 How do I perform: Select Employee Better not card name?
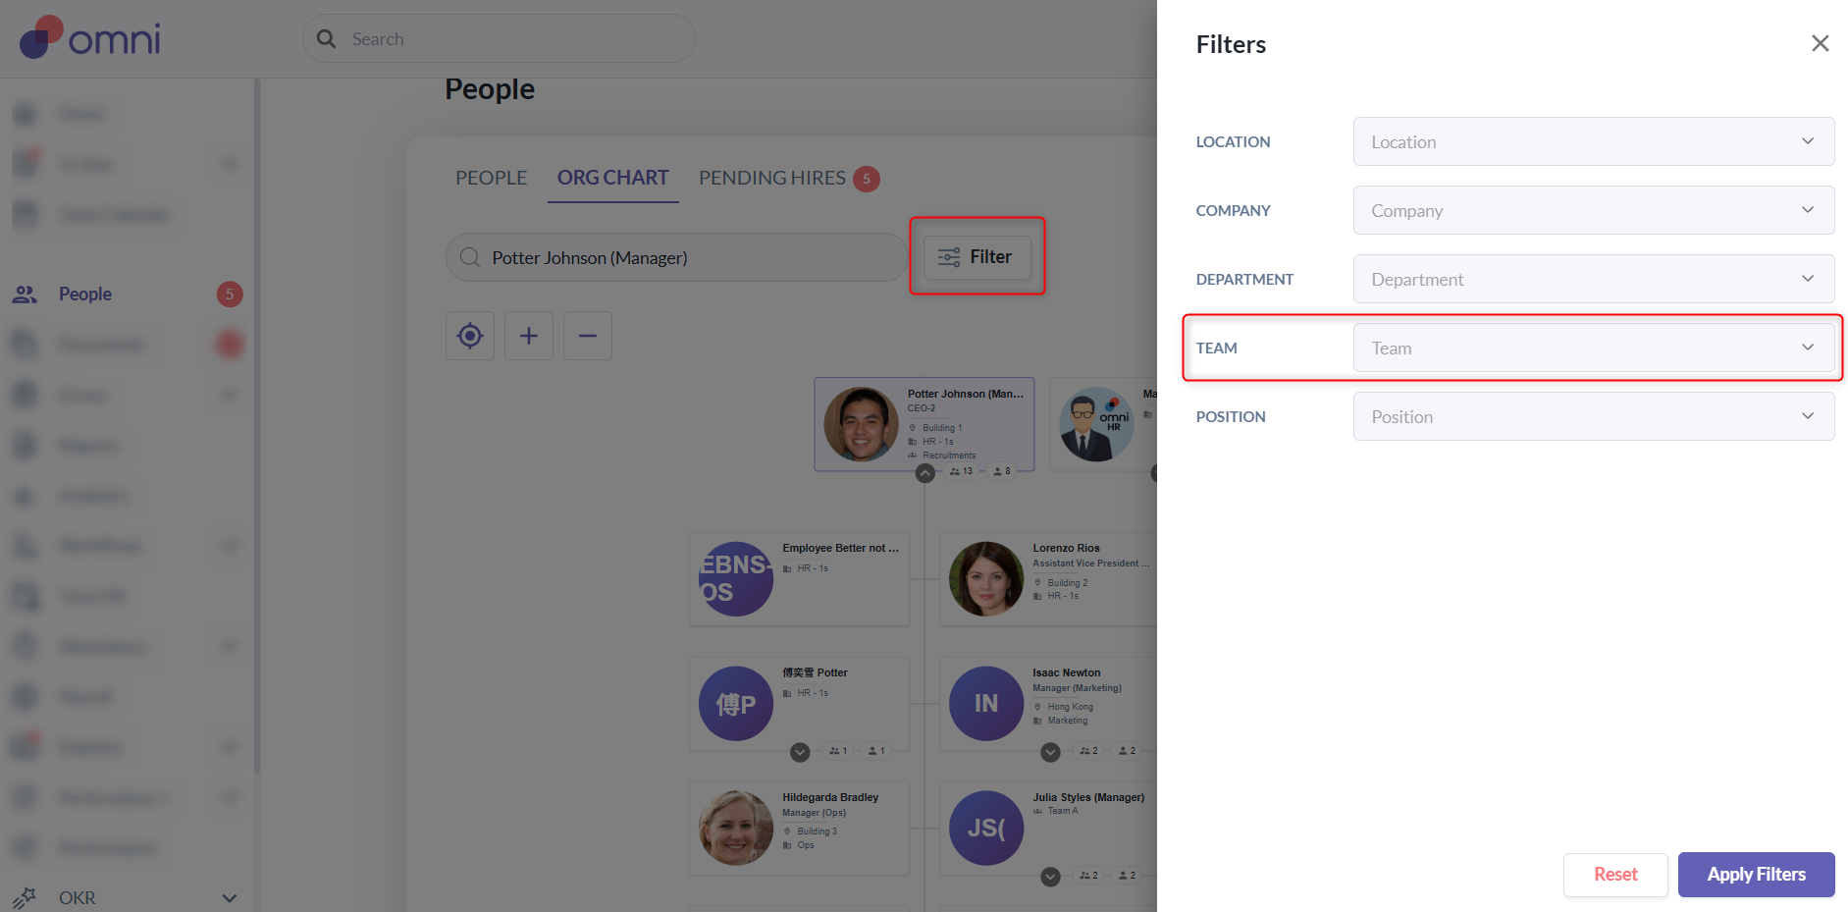coord(840,549)
